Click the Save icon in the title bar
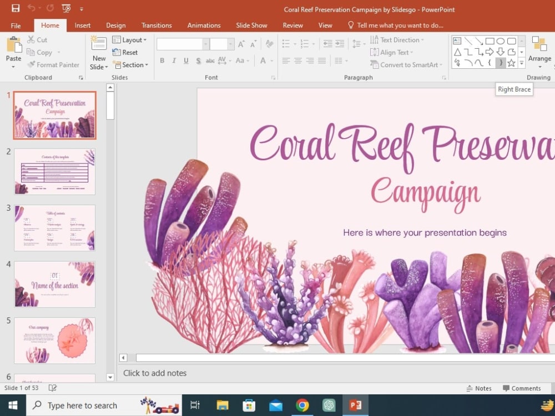Viewport: 555px width, 416px height. [x=16, y=8]
